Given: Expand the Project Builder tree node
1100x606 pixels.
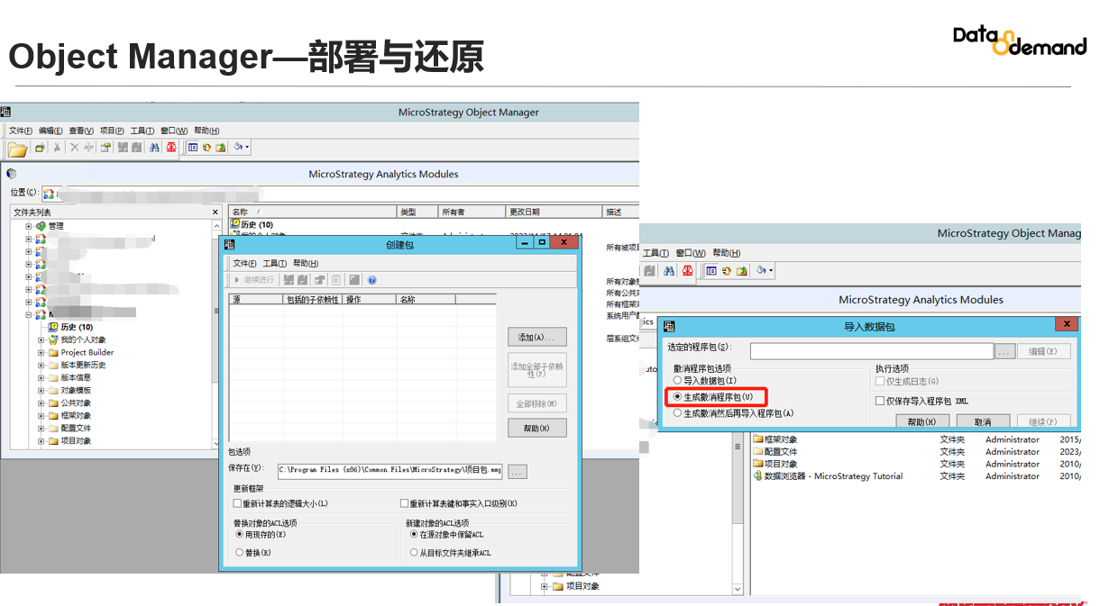Looking at the screenshot, I should 41,353.
